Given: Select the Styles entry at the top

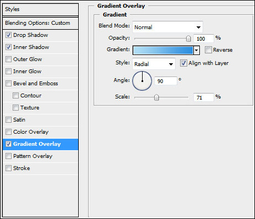Looking at the screenshot, I should coord(40,9).
